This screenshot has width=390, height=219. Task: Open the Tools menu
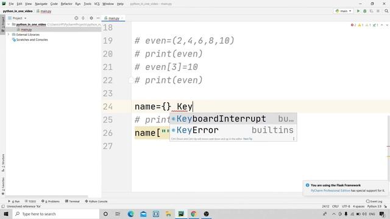coord(87,4)
